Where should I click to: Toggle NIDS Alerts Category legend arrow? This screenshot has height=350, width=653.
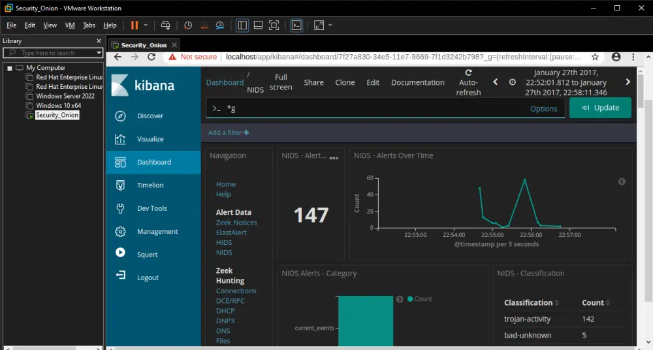[x=400, y=299]
